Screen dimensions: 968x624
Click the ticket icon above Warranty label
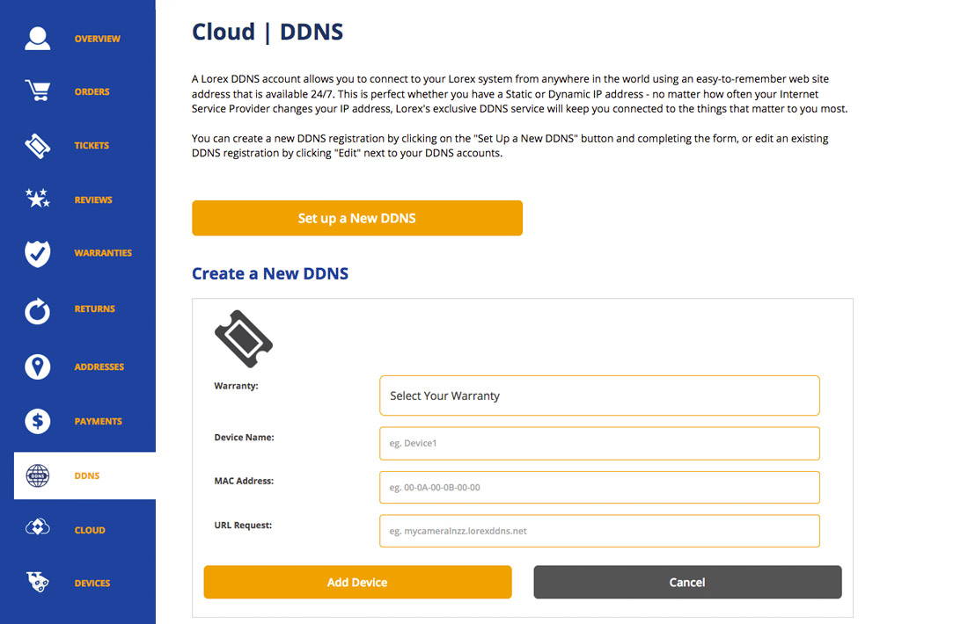pyautogui.click(x=244, y=338)
